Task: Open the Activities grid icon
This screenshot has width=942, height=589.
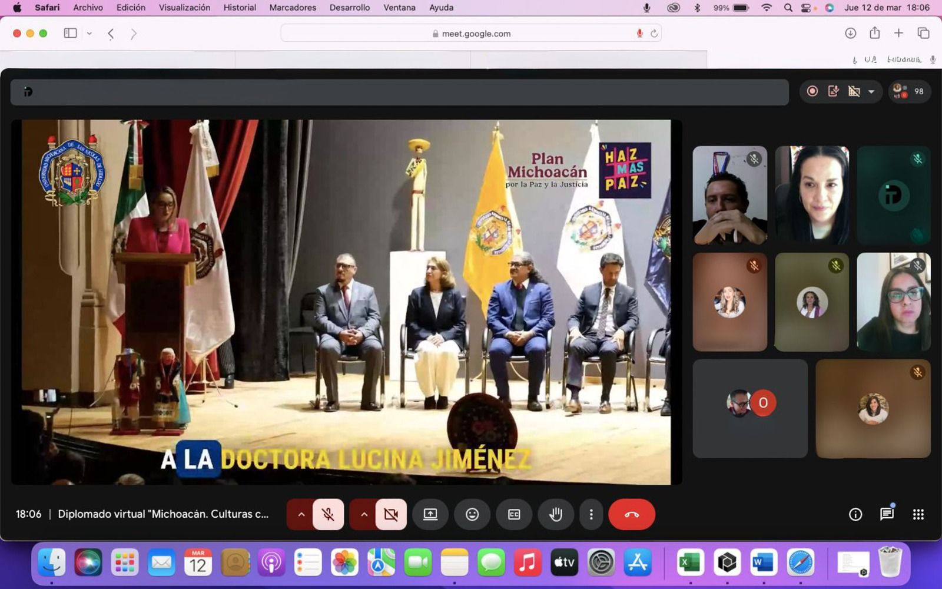Action: (917, 514)
